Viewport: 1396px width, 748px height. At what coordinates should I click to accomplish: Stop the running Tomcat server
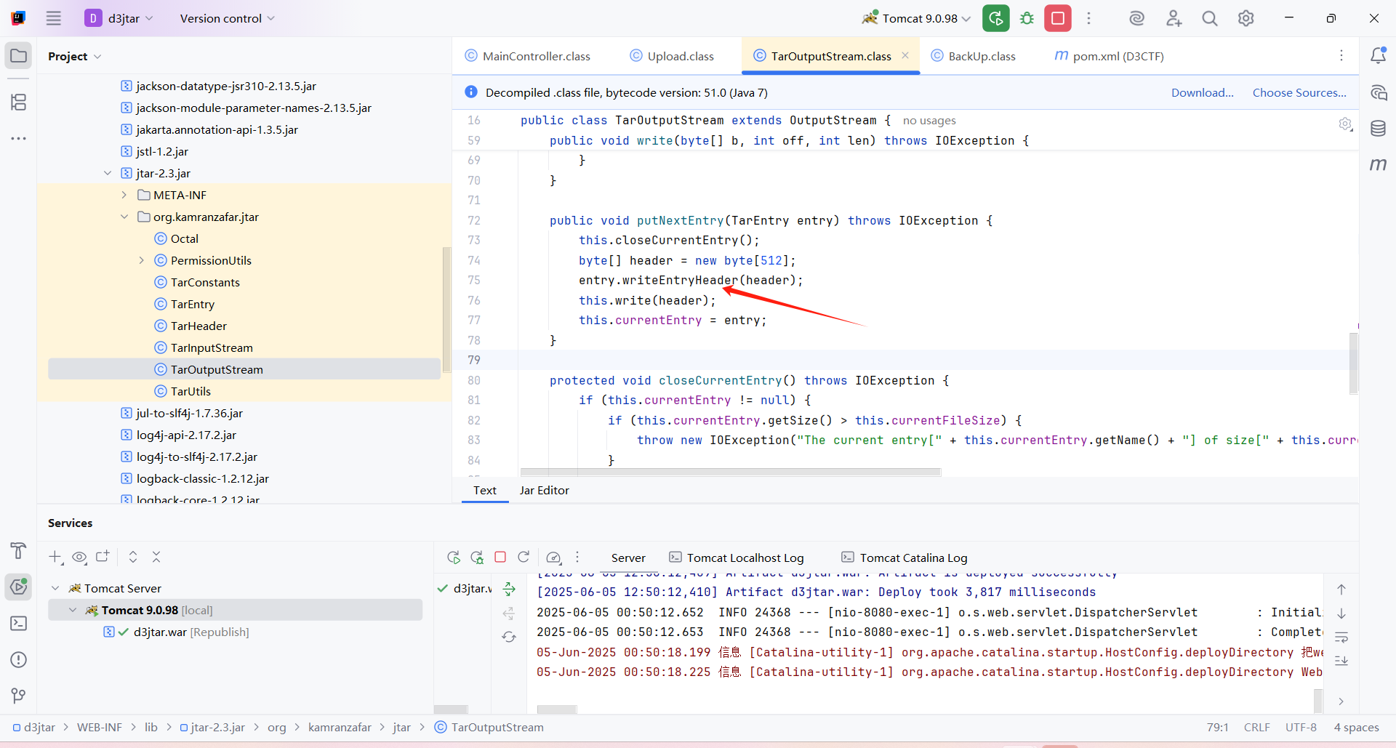pyautogui.click(x=1058, y=18)
